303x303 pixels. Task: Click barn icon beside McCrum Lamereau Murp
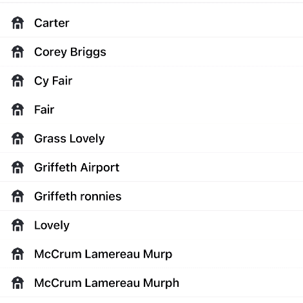point(17,254)
